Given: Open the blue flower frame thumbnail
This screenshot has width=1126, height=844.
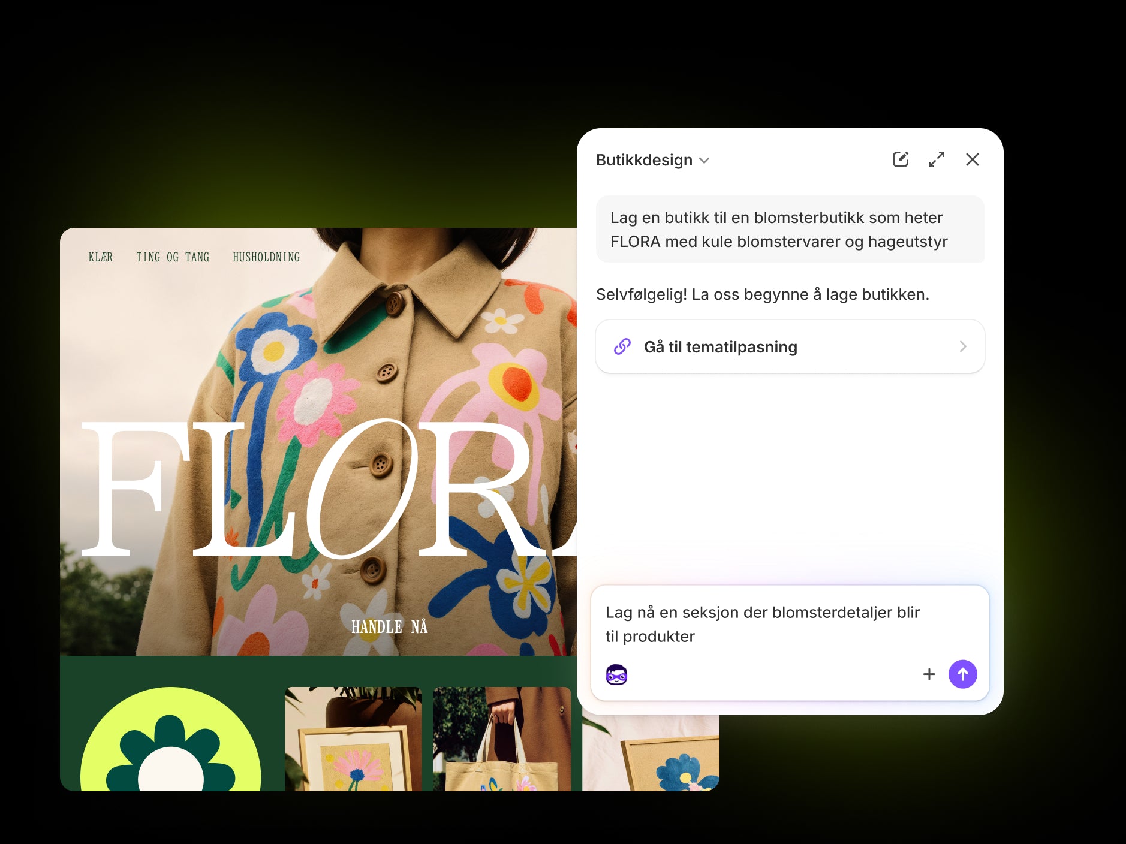Looking at the screenshot, I should 651,753.
